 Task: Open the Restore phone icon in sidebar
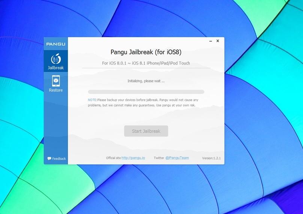pos(56,81)
